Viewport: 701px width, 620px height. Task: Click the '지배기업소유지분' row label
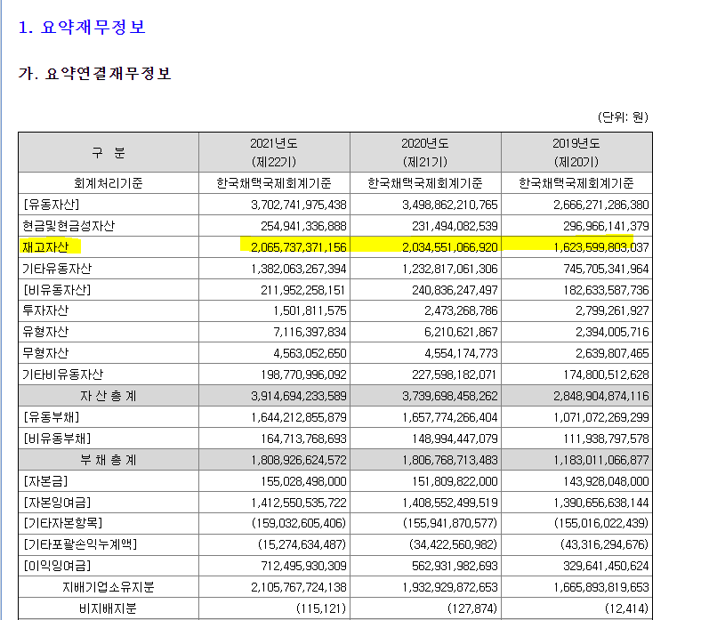(x=109, y=587)
